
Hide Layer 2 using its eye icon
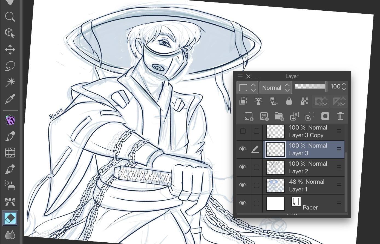coord(243,167)
